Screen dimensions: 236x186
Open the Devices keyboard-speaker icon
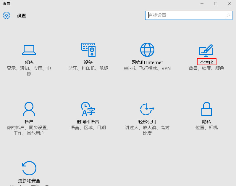(88, 50)
